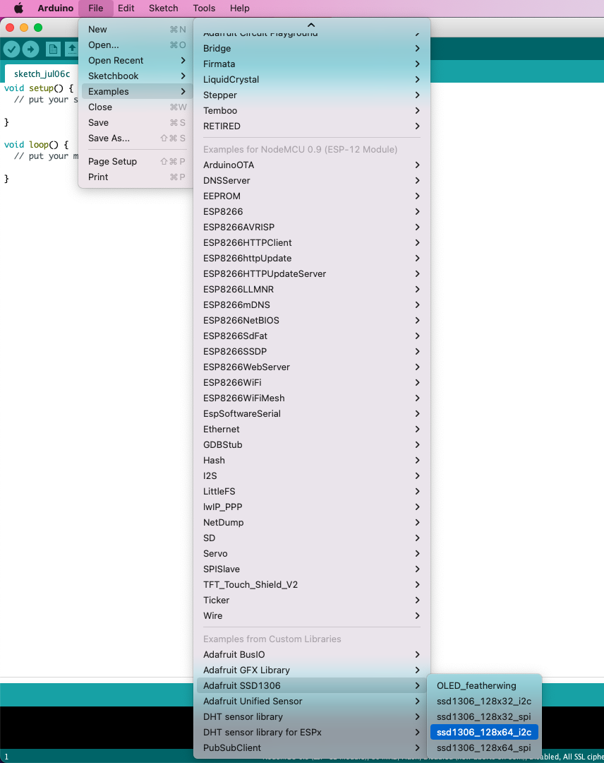Viewport: 604px width, 763px height.
Task: Click the scroll-up arrow atop examples list
Action: tap(311, 25)
